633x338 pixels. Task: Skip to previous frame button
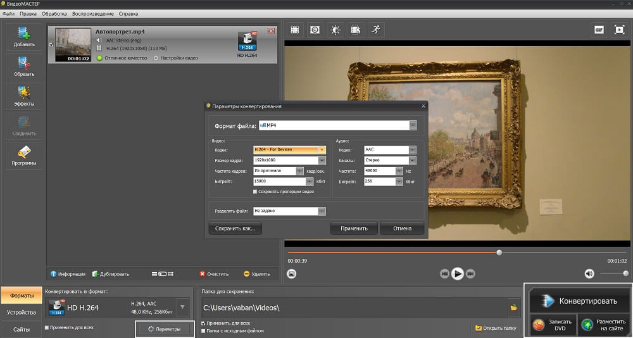(444, 274)
